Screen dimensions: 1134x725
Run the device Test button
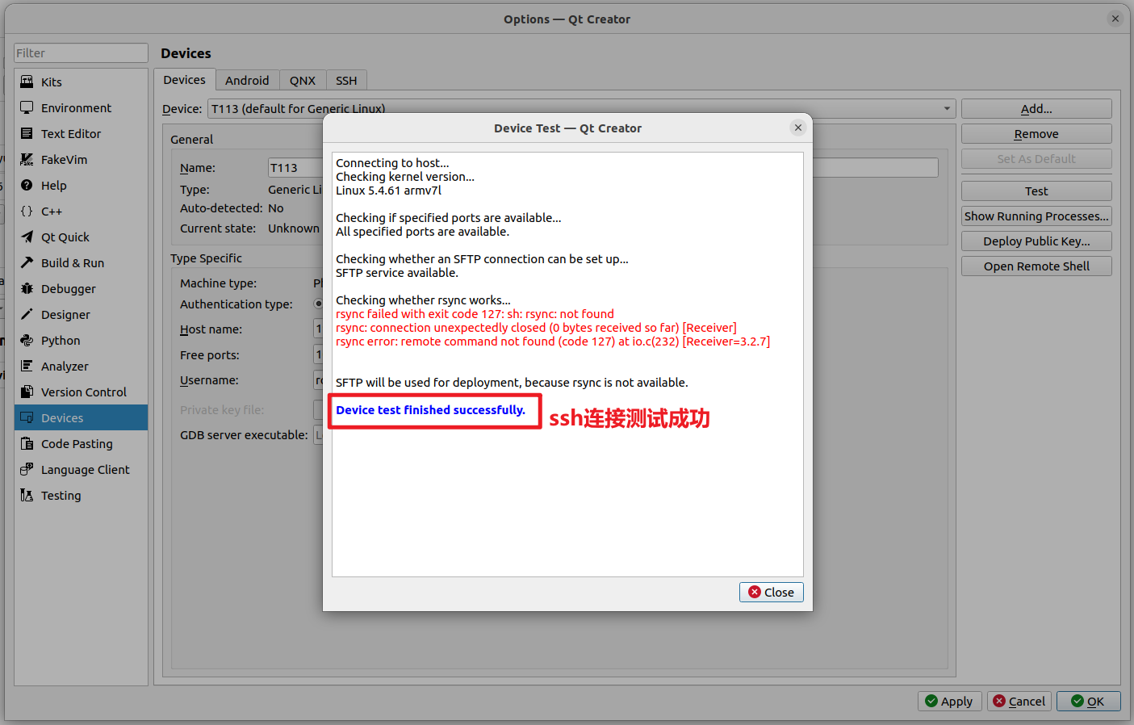pos(1036,191)
